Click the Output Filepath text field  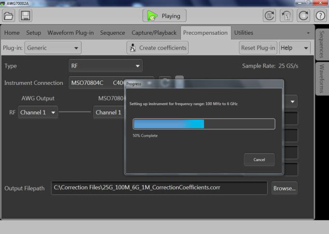(159, 188)
